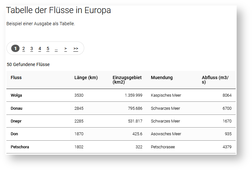Click the Abfluss (m3/s) column header

215,80
